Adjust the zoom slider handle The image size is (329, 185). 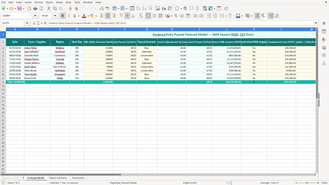coord(307,183)
